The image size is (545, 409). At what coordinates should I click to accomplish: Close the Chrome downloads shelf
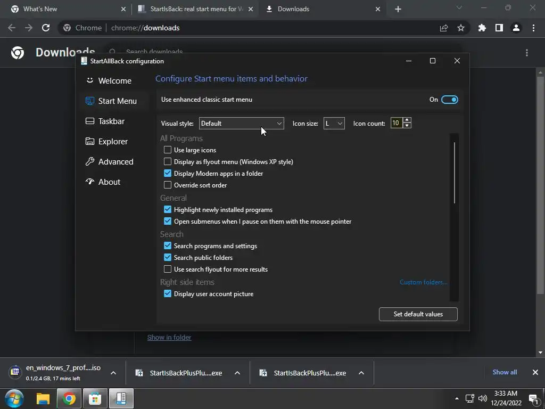(x=535, y=372)
